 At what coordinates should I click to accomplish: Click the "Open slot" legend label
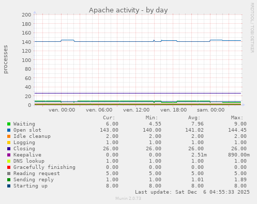click(x=27, y=130)
